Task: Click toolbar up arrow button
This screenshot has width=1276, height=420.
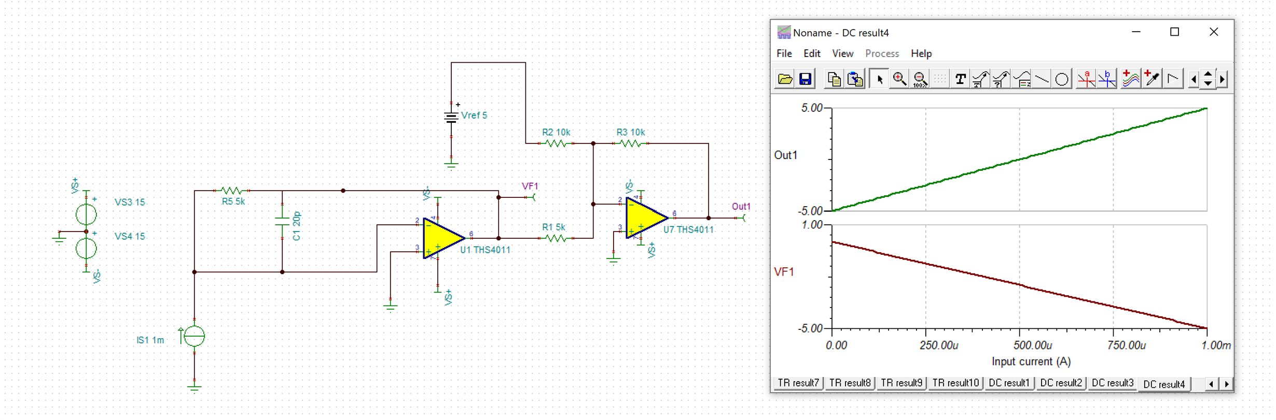Action: (1208, 75)
